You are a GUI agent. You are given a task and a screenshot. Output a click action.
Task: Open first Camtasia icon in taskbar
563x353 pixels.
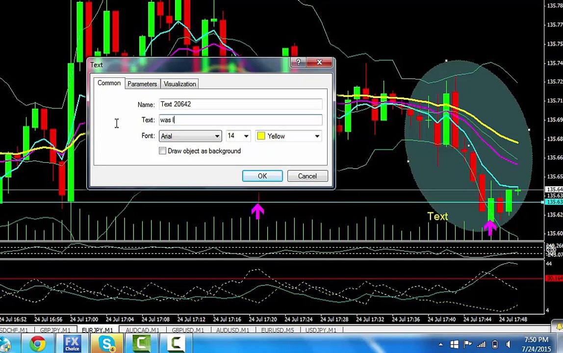[x=141, y=344]
